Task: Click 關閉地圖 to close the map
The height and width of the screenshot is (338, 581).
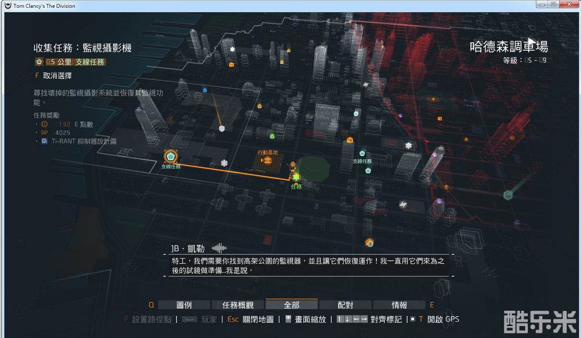Action: point(258,319)
